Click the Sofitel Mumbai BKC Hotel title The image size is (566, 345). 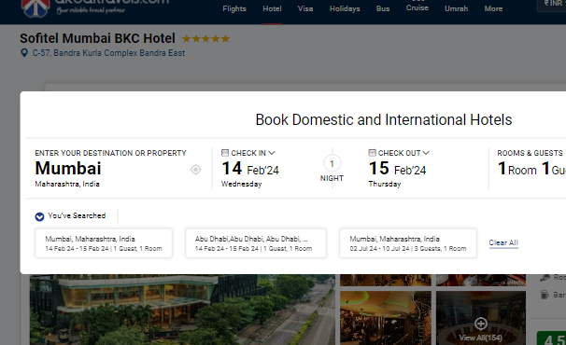[x=97, y=38]
